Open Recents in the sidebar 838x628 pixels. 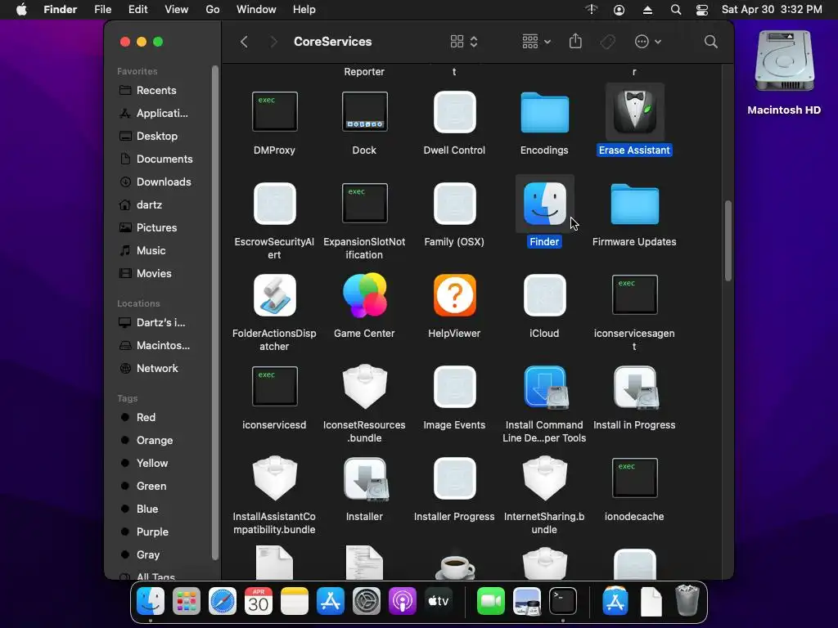156,90
